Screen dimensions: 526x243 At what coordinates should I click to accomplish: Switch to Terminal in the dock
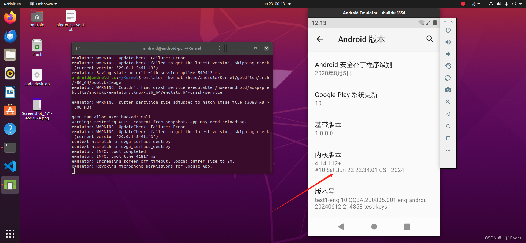[10, 148]
